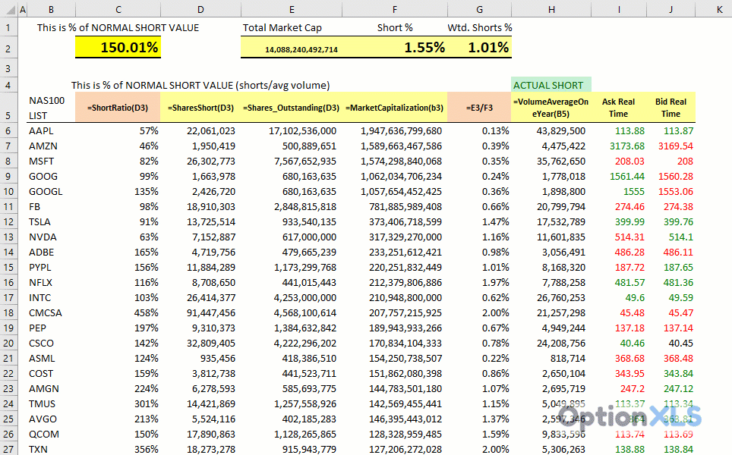
Task: Click the =MarketCapitalization(b3) header cell
Action: click(x=395, y=108)
